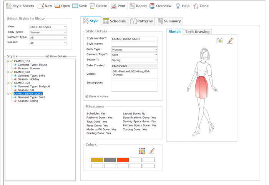Viewport: 269px width, 185px height.
Task: Click the Done star icon
Action: (196, 6)
